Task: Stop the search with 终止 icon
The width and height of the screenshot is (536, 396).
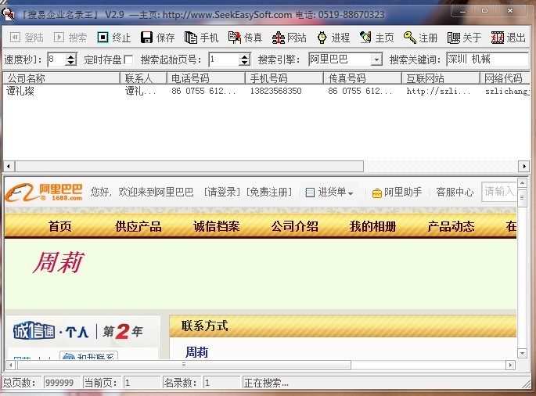Action: 103,37
